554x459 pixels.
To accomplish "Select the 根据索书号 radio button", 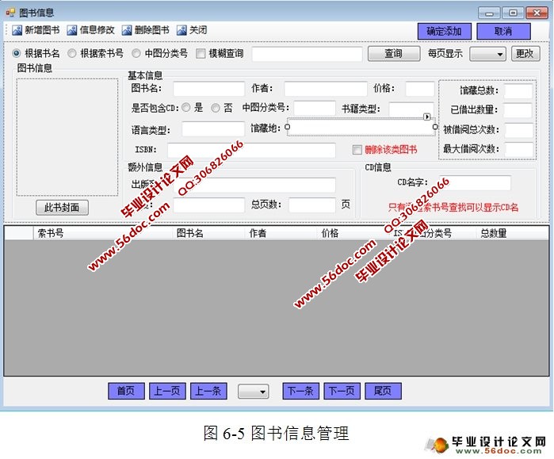I will coord(71,53).
